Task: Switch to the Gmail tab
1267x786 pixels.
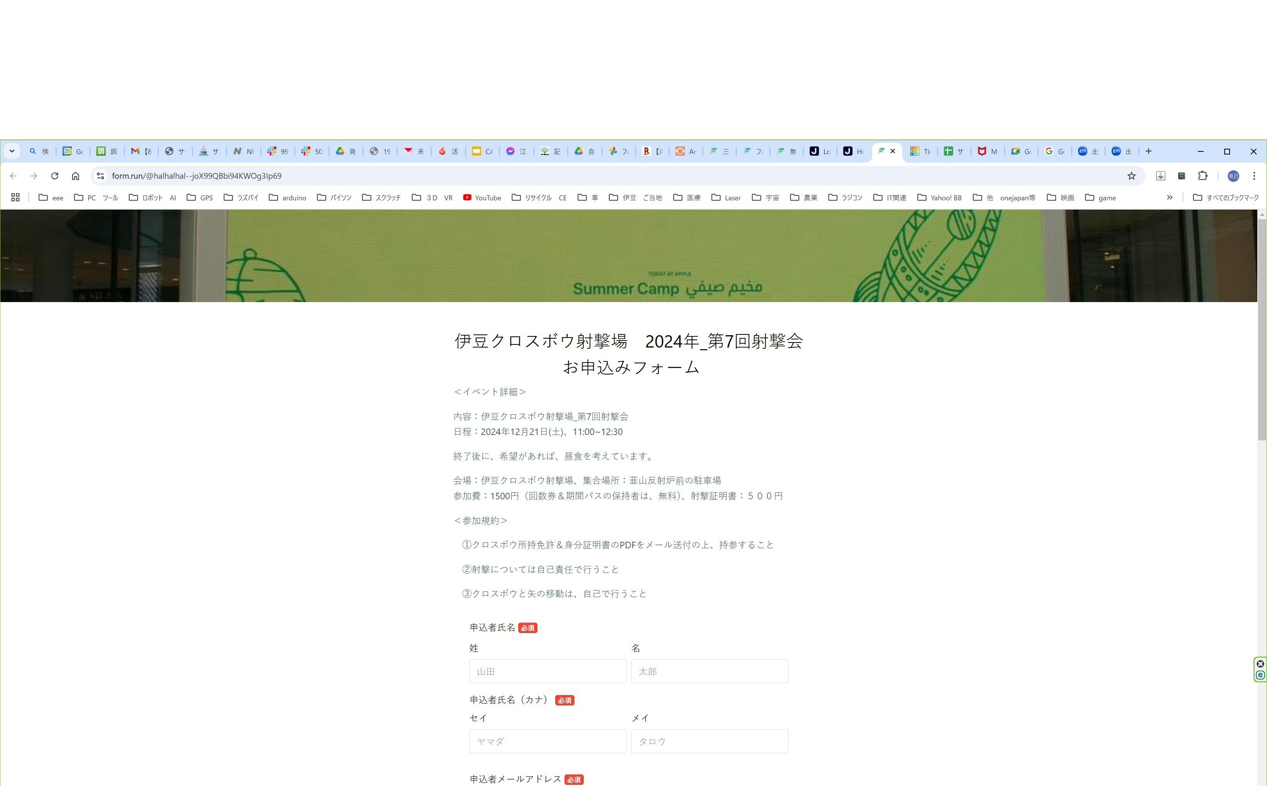Action: (141, 151)
